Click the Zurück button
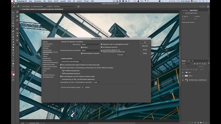 145,50
